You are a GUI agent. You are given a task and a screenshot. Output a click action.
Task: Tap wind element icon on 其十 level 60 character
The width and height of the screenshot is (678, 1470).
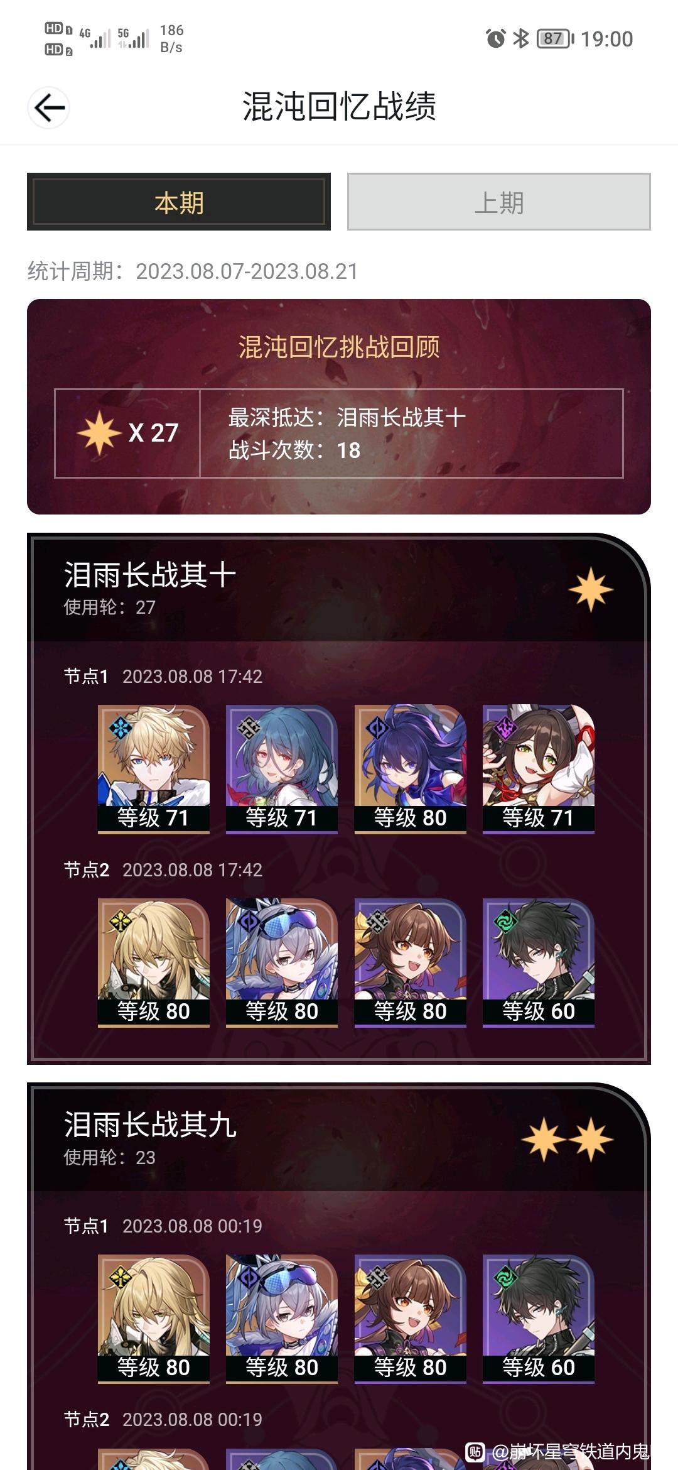[505, 922]
